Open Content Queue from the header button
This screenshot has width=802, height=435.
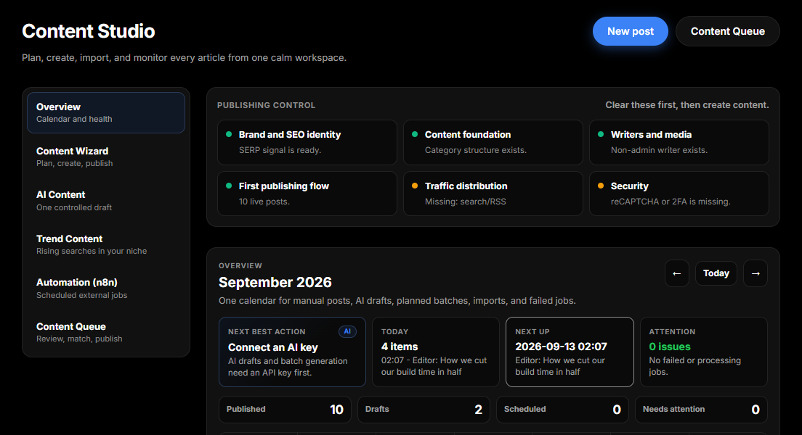point(728,31)
